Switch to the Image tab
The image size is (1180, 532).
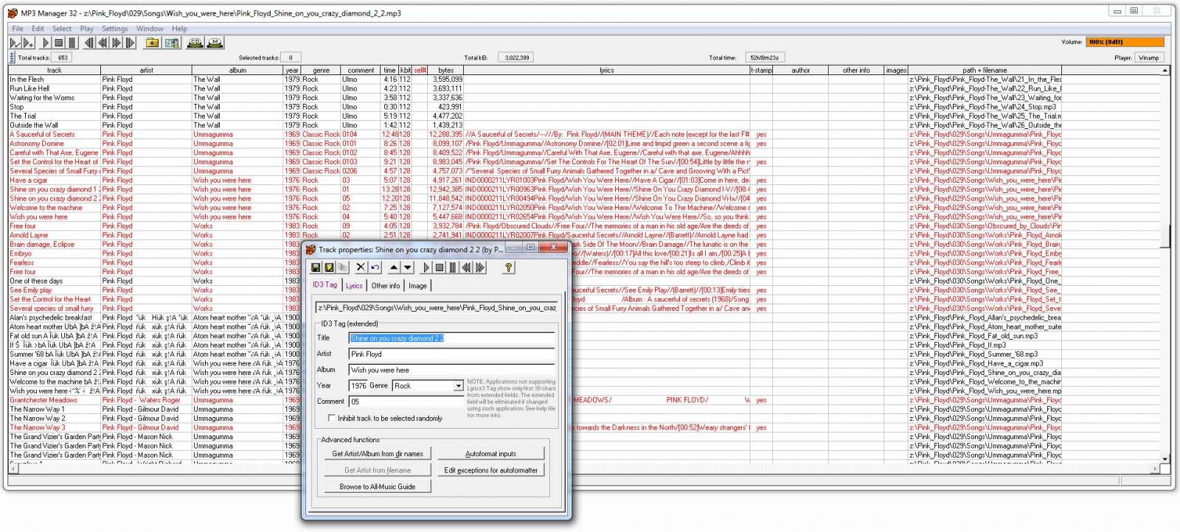point(417,286)
